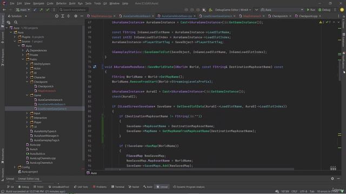346x194 pixels.
Task: Click the warnings count indicator
Action: click(322, 22)
